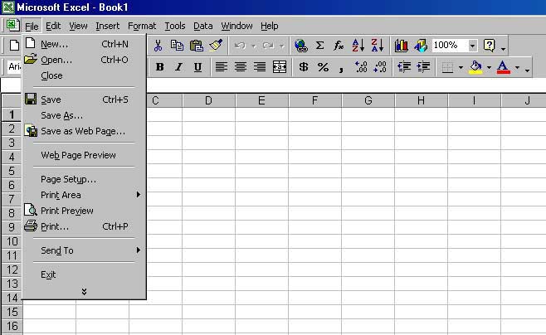Apply Currency Style dollar icon
Screen dimensions: 546x335
click(304, 66)
